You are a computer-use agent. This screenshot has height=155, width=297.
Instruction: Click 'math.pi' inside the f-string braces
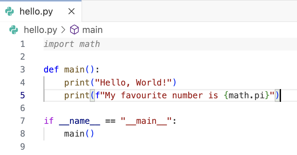247,95
